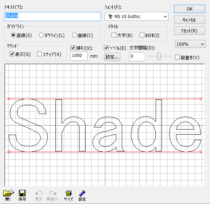Click the 保存 (save) floppy icon

coord(22,193)
